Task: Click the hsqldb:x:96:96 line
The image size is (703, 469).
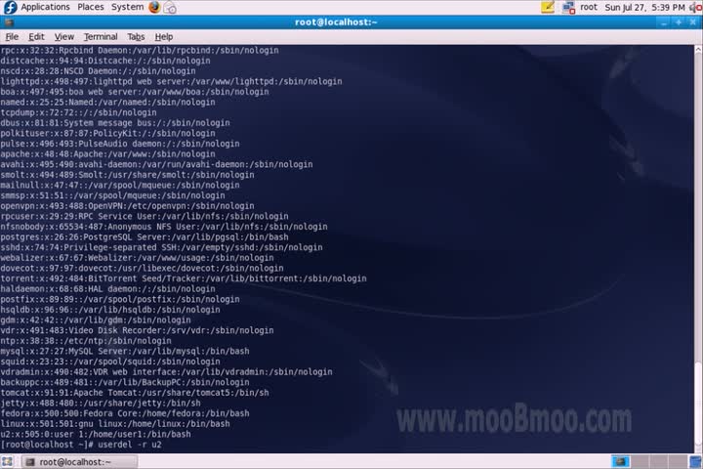Action: (110, 310)
